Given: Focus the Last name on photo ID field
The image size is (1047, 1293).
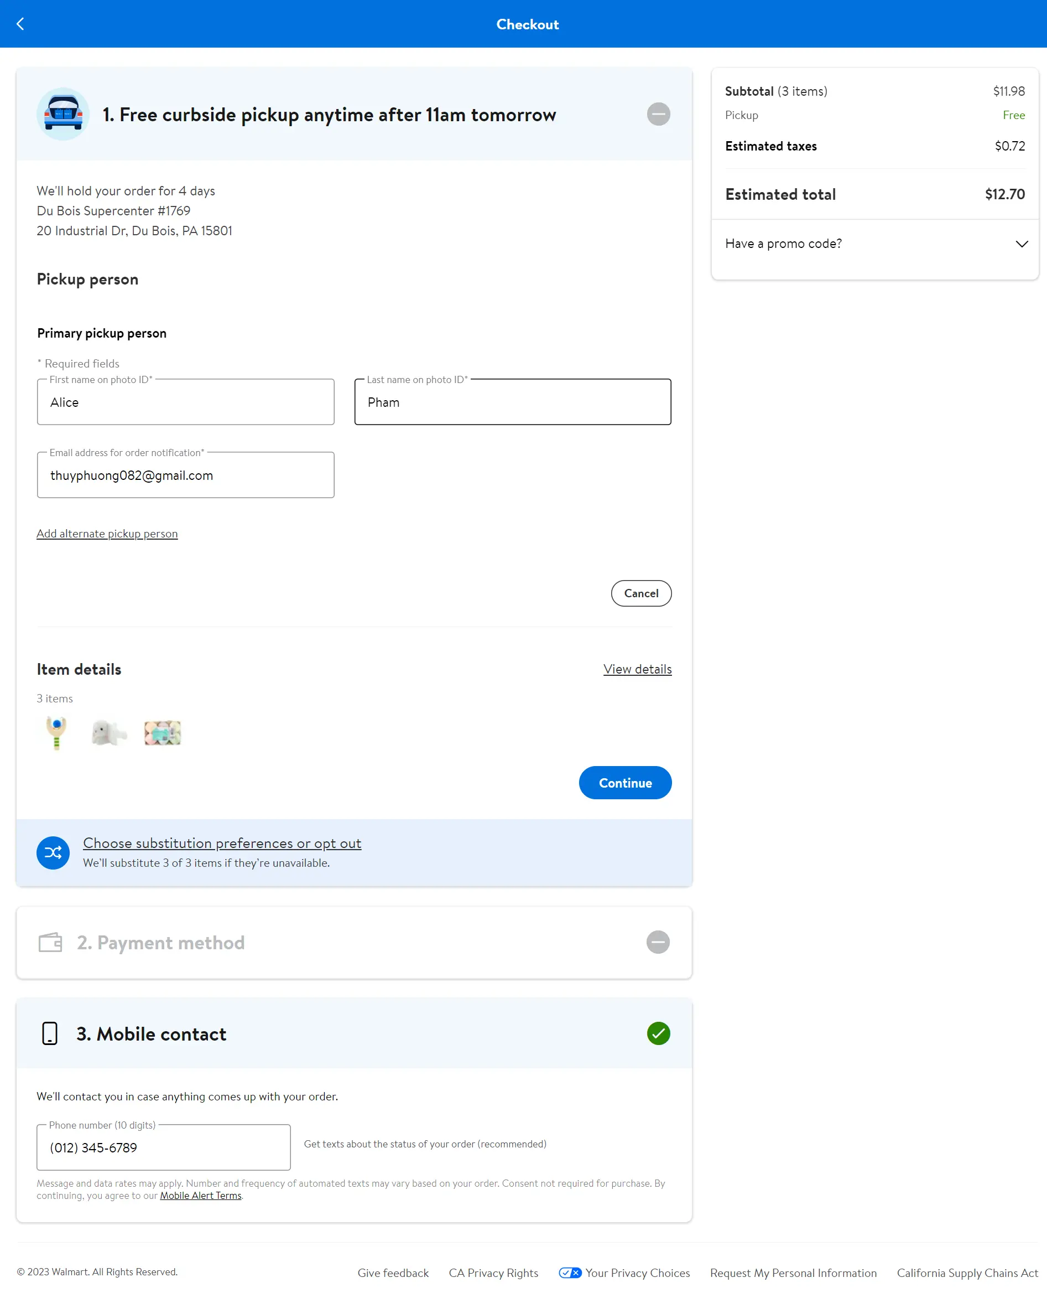Looking at the screenshot, I should coord(512,402).
